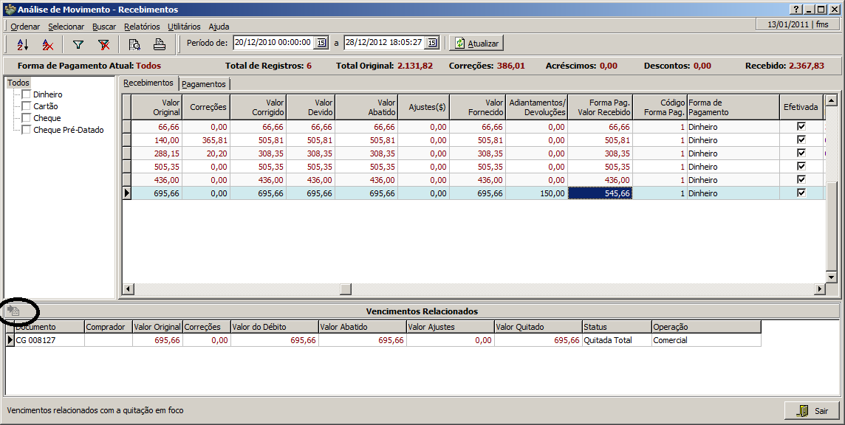Viewport: 845px width, 425px height.
Task: Check the Dinheiro payment filter
Action: tap(27, 94)
